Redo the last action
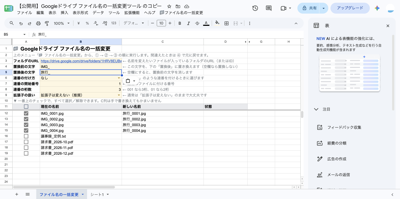Viewport: 400px width, 199px height. pos(29,23)
